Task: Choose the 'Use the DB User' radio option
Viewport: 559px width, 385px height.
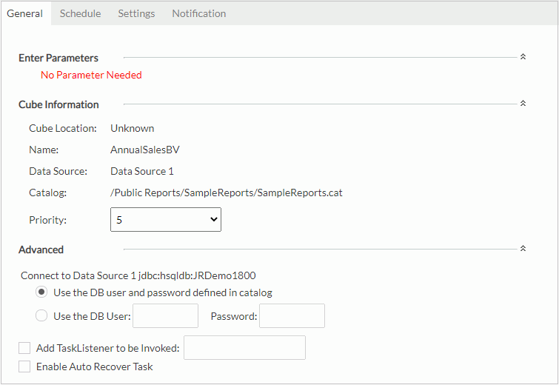Action: (x=42, y=316)
